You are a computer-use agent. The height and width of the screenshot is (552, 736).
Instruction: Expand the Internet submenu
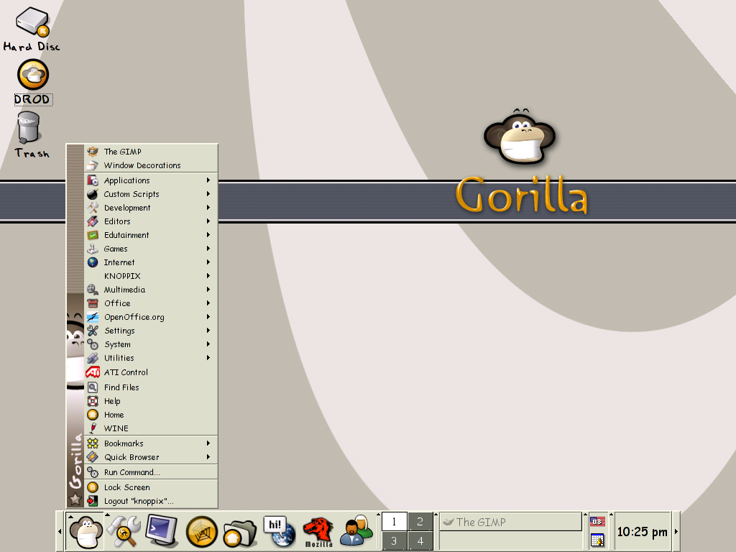tap(151, 262)
